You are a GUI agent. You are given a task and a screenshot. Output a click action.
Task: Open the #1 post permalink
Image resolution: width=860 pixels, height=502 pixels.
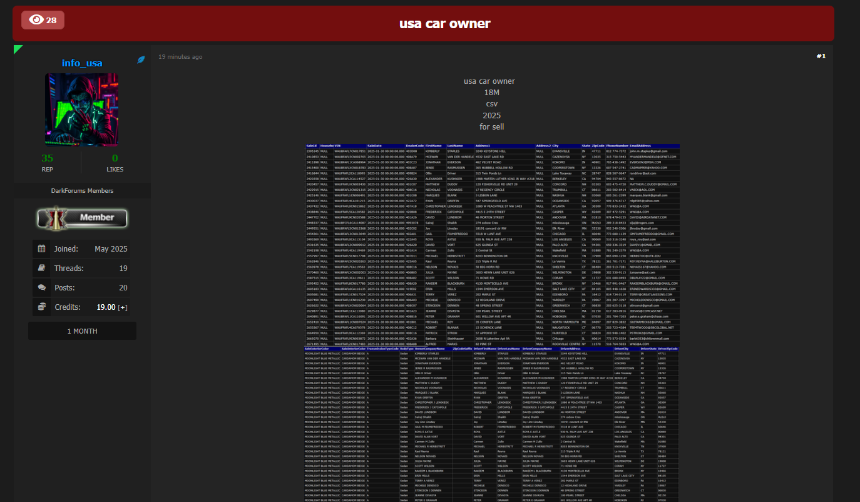(x=821, y=56)
